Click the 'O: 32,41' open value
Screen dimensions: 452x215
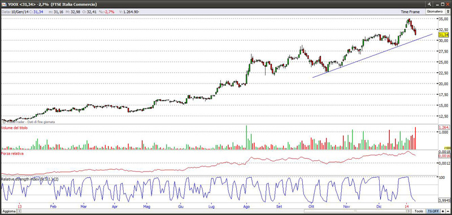90,12
